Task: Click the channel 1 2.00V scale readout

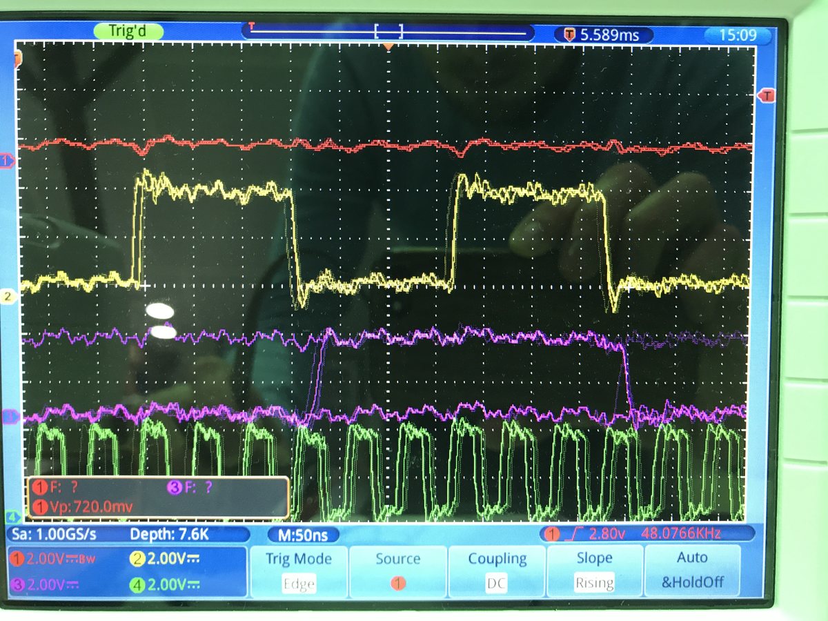Action: tap(52, 559)
